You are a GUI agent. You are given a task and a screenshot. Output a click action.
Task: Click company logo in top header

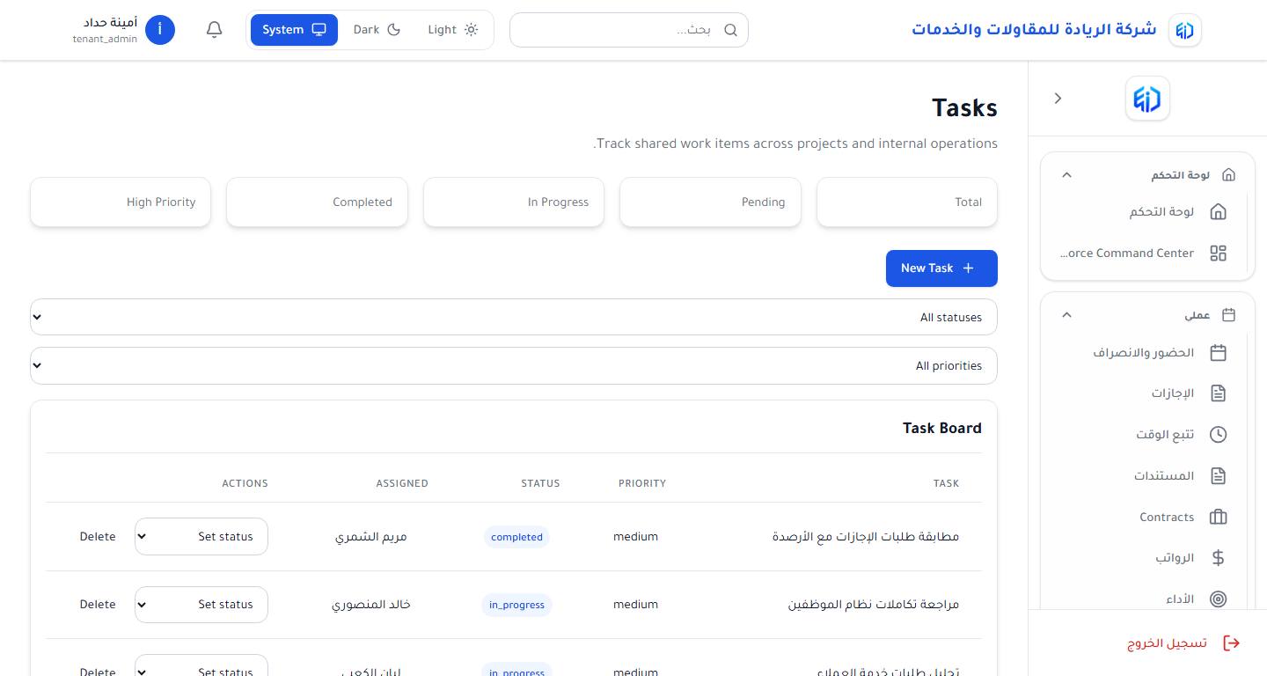(x=1185, y=30)
